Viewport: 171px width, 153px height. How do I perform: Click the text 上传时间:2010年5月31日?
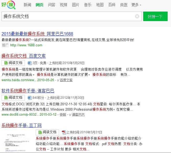tap(84, 132)
